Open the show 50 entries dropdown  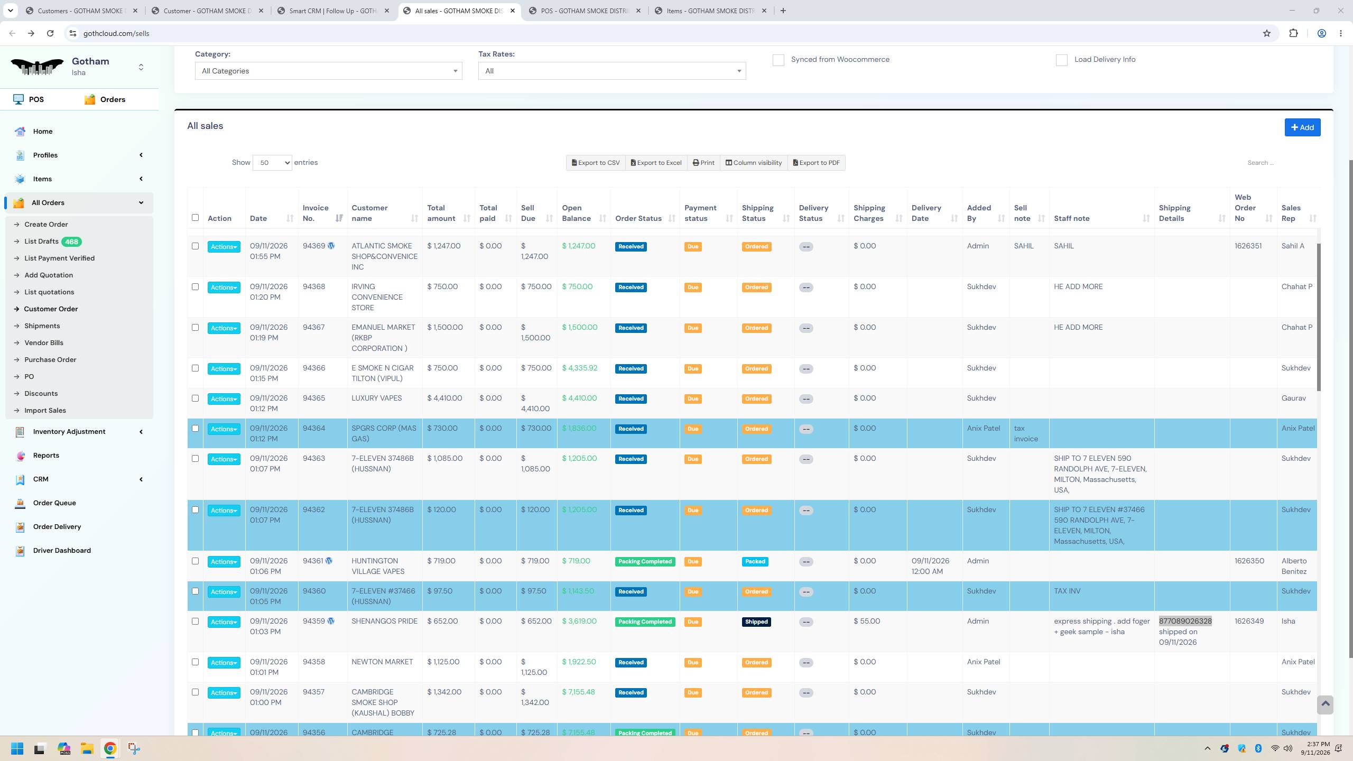(272, 163)
